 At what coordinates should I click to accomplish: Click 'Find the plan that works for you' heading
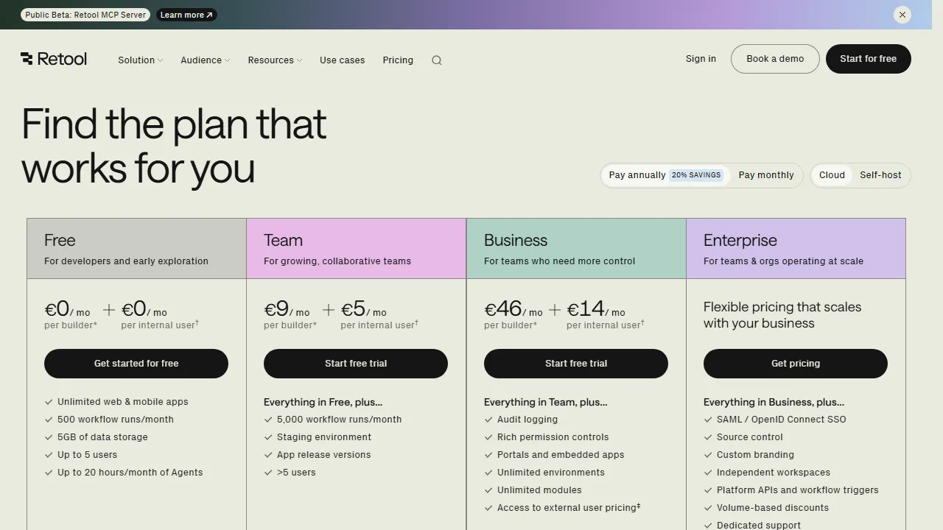tap(174, 146)
